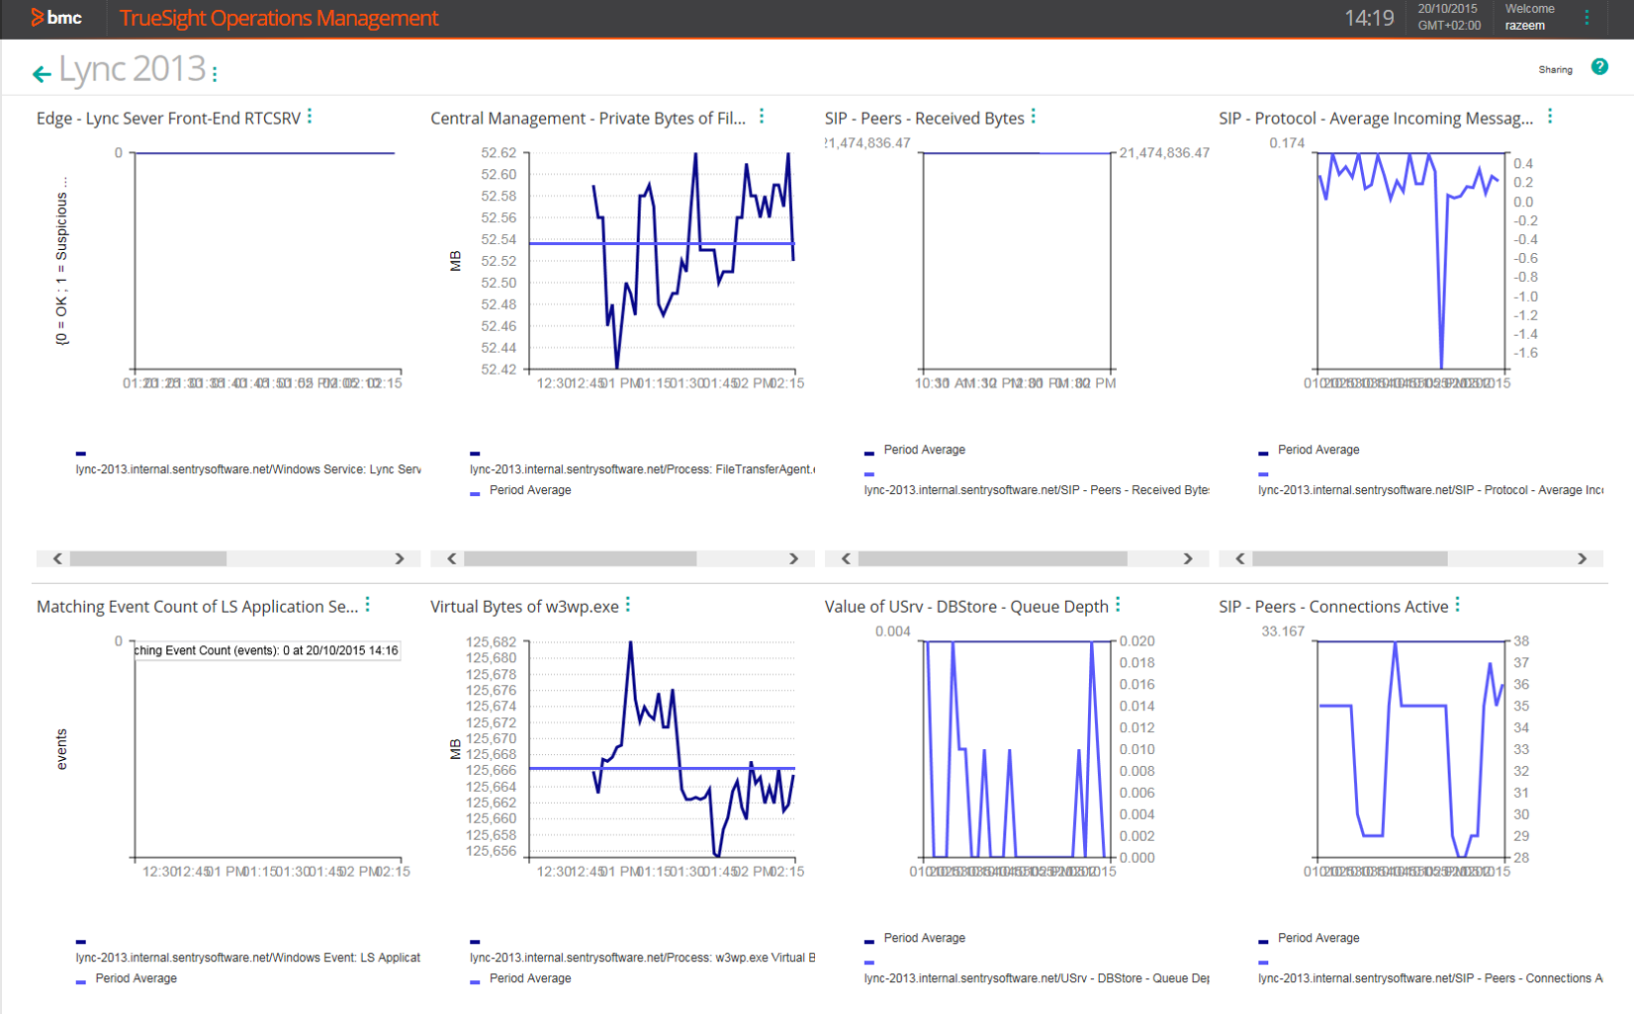Image resolution: width=1634 pixels, height=1014 pixels.
Task: Toggle USrv - DBStore - Queue Dep legend series
Action: pos(1036,978)
